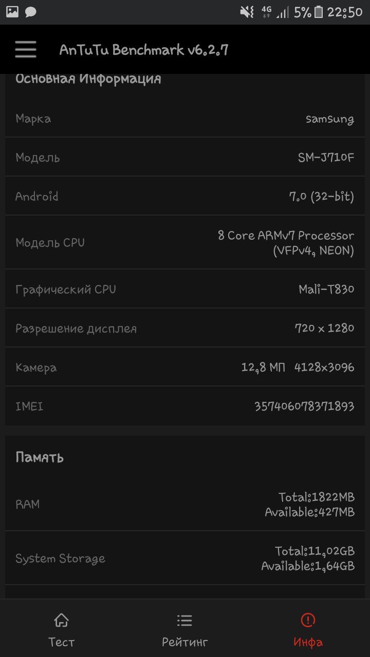Tap the SM-J710F model value
This screenshot has height=657, width=370.
[326, 158]
